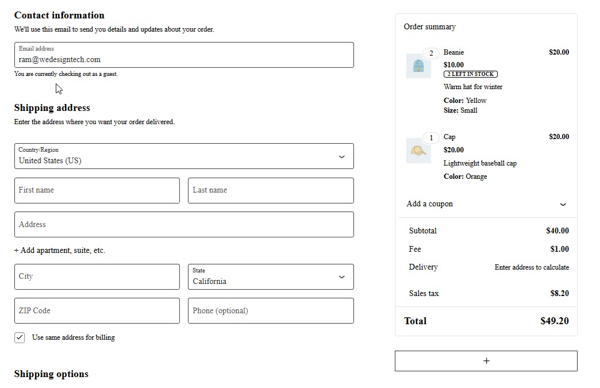Image resolution: width=600 pixels, height=388 pixels.
Task: Click the plus icon below order summary
Action: (x=486, y=361)
